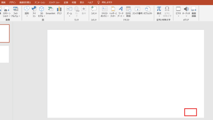Add a new コメント
This screenshot has width=213, height=120.
(94, 11)
